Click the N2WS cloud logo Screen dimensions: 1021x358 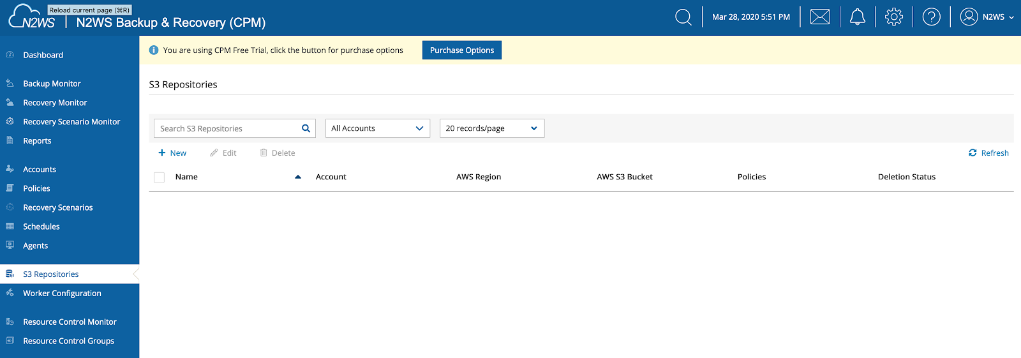[x=32, y=17]
